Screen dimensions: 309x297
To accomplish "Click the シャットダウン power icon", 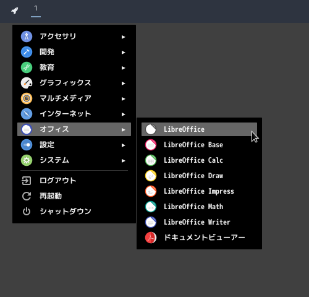I will 27,212.
